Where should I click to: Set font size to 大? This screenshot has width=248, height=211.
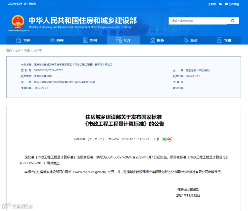[x=90, y=139]
